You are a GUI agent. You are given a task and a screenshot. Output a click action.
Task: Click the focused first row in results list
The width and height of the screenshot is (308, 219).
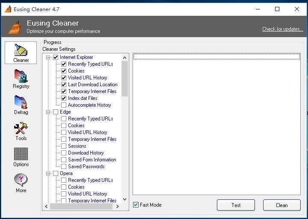pos(216,57)
